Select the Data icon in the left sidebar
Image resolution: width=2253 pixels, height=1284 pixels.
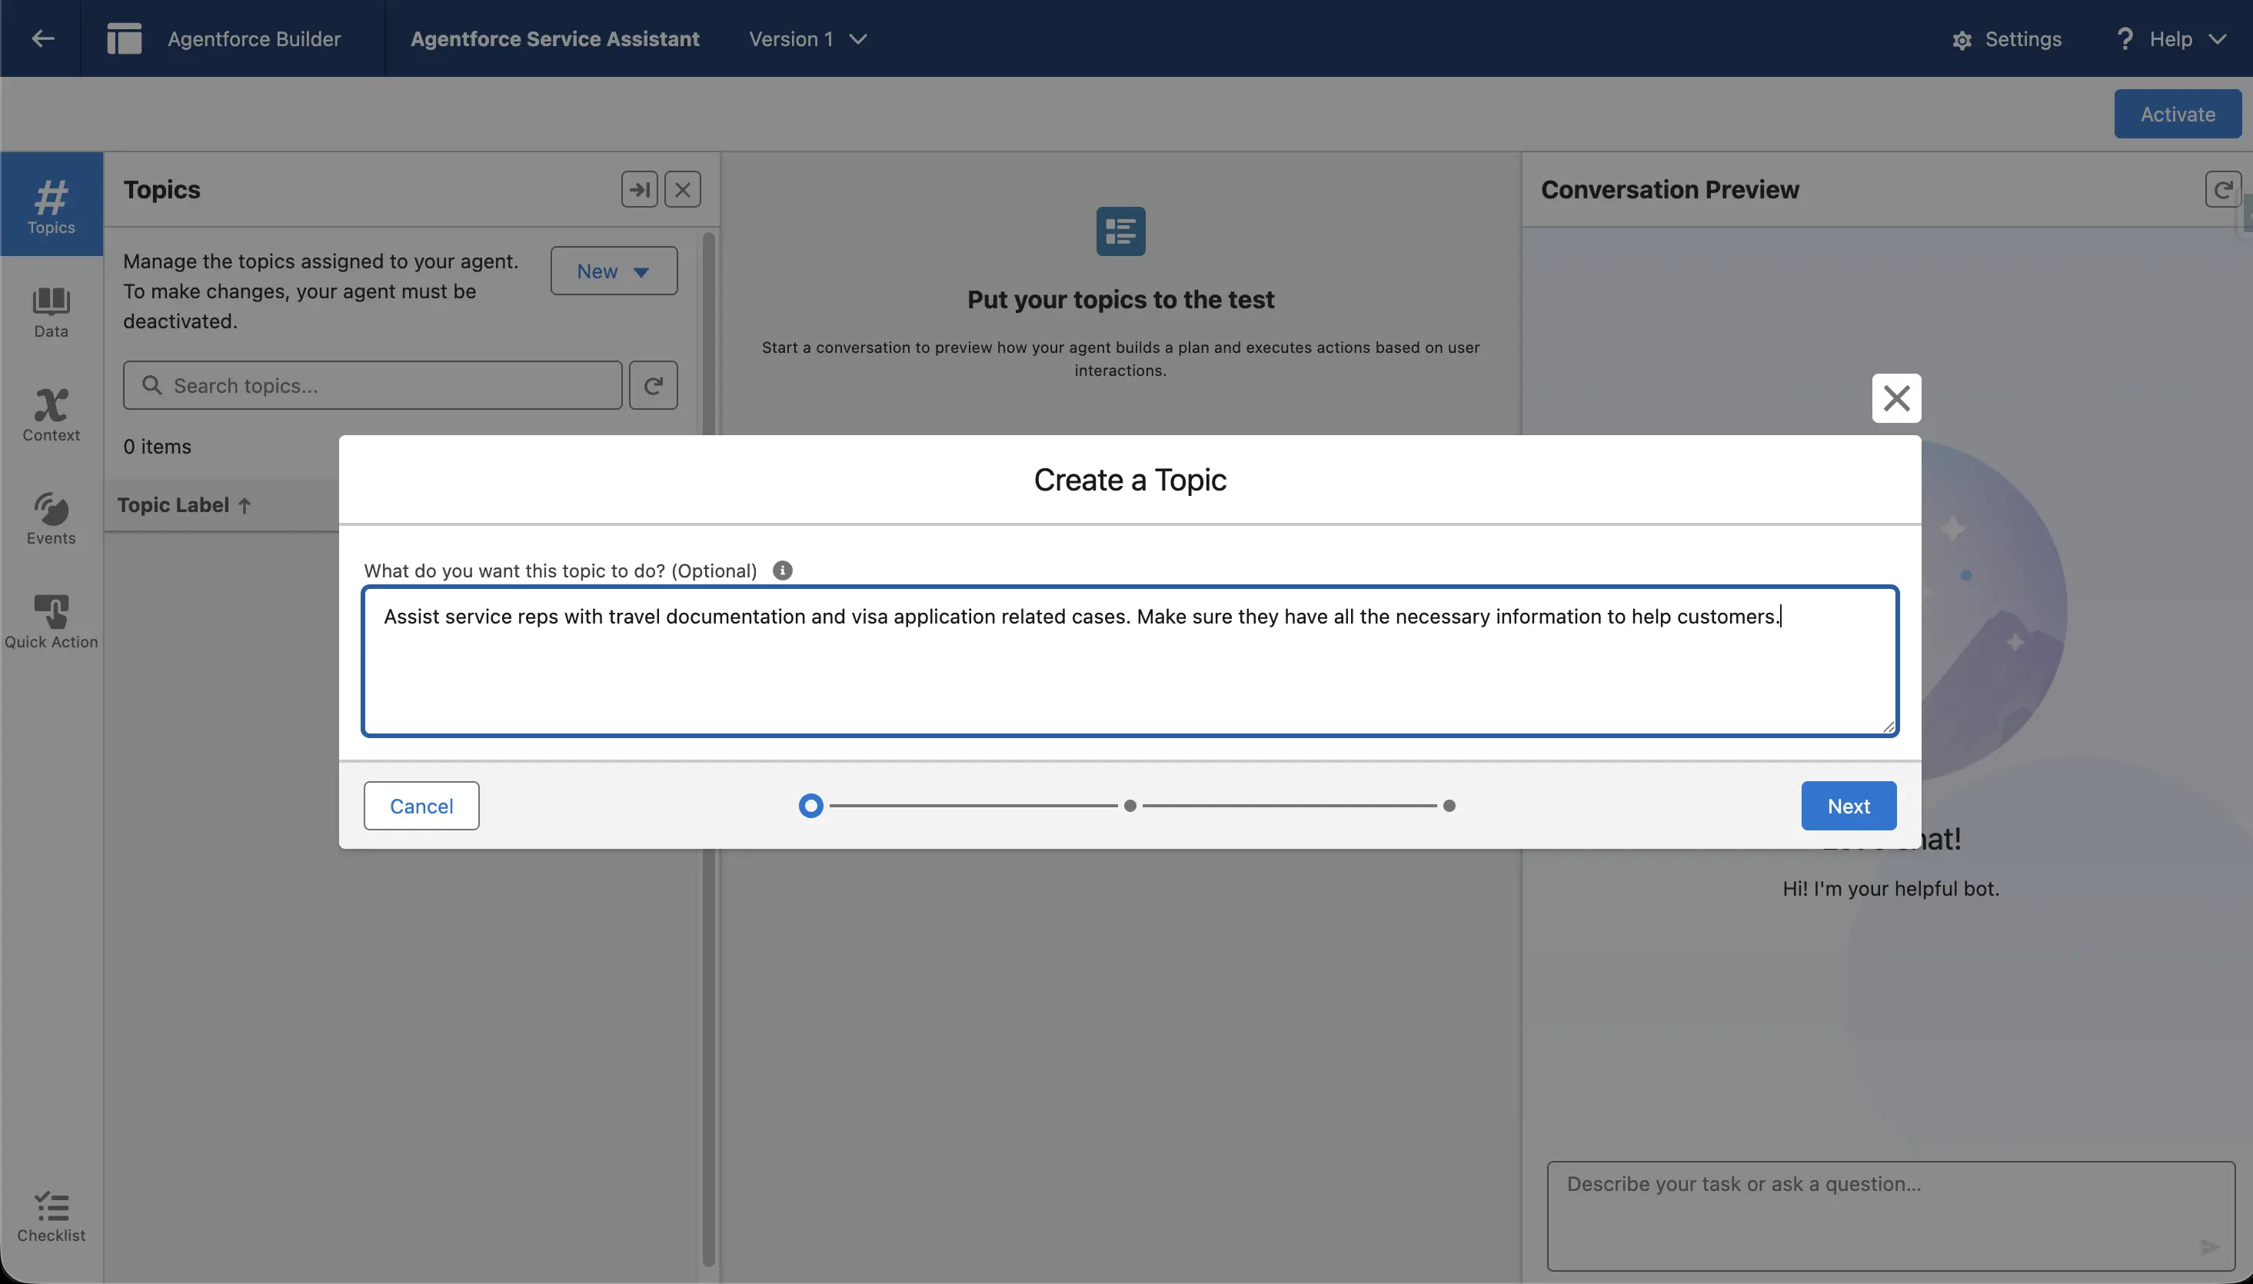click(50, 311)
